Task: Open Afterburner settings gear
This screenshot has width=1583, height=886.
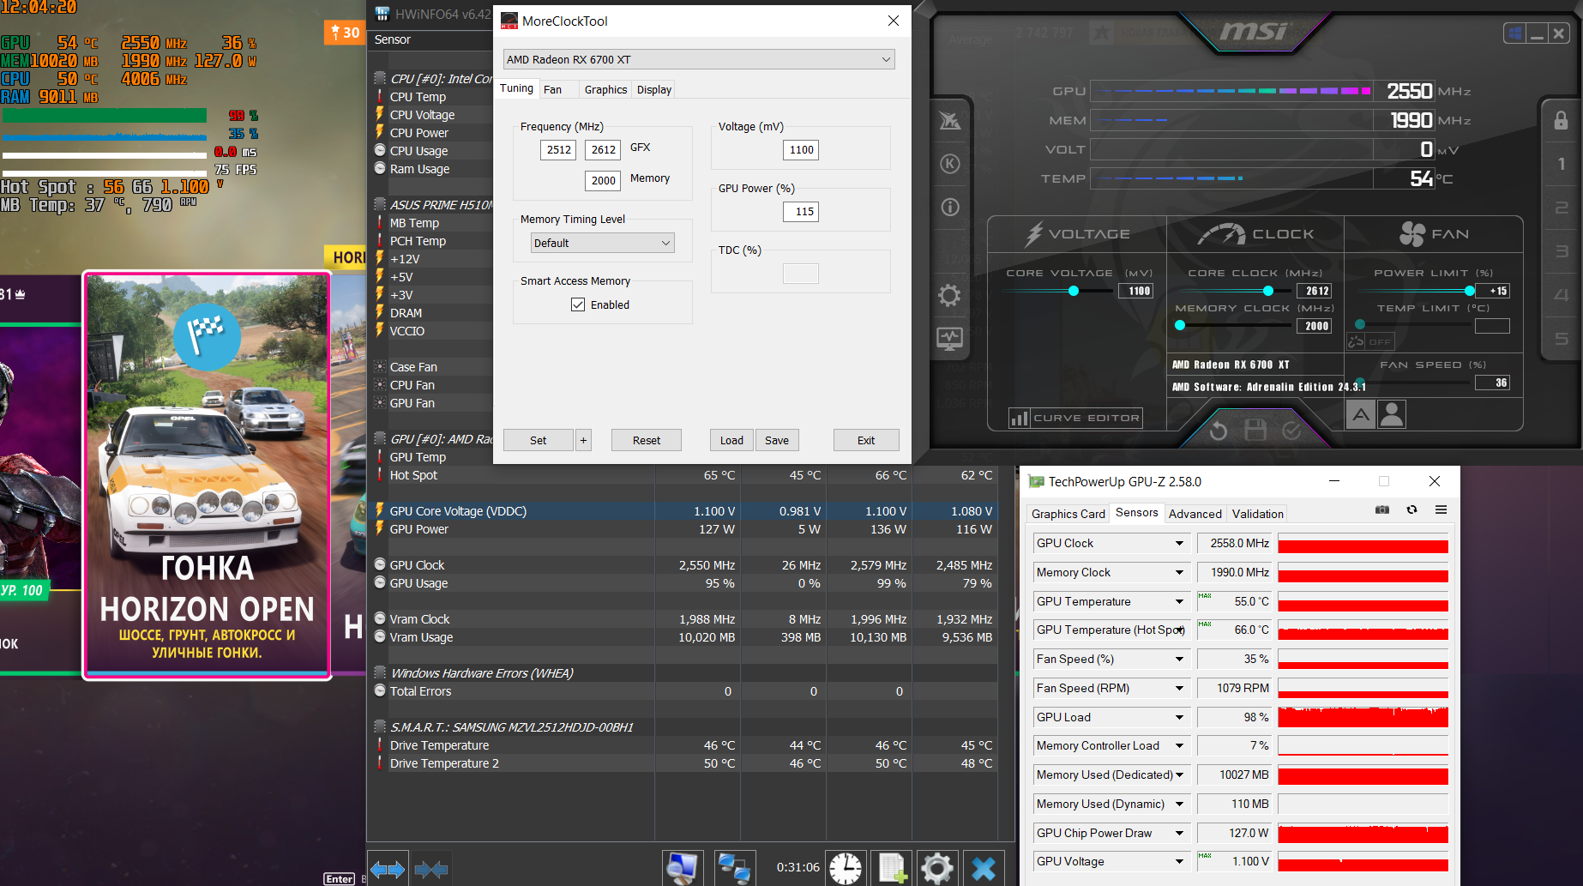Action: (949, 296)
